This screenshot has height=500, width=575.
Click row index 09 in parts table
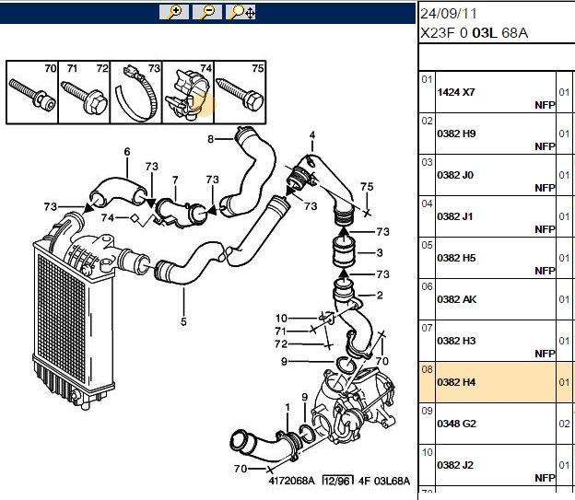click(427, 411)
